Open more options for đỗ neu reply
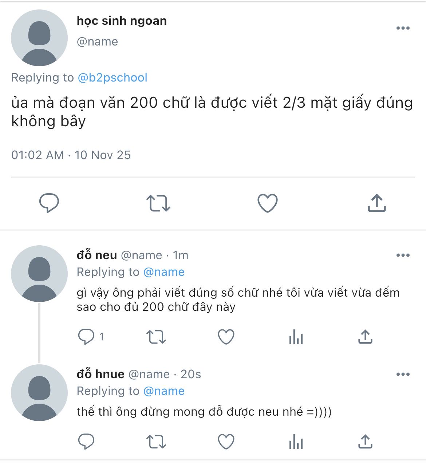This screenshot has height=463, width=426. click(x=403, y=255)
